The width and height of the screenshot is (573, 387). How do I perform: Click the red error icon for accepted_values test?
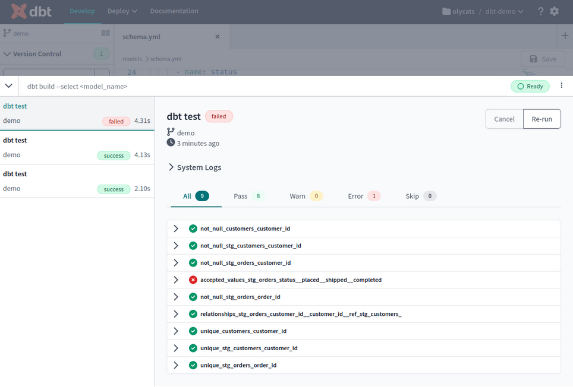coord(193,280)
